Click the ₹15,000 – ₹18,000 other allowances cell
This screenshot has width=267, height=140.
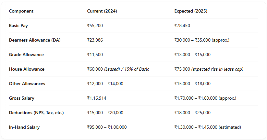click(x=192, y=84)
